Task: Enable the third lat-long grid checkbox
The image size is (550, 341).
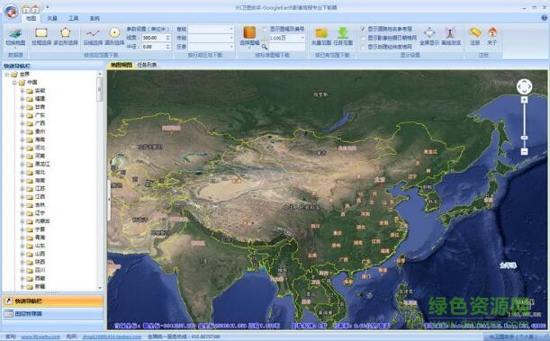Action: tap(363, 47)
